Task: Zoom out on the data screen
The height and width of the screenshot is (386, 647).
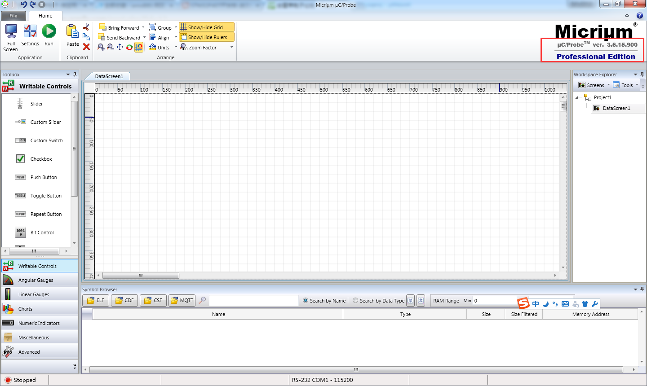Action: pos(110,47)
